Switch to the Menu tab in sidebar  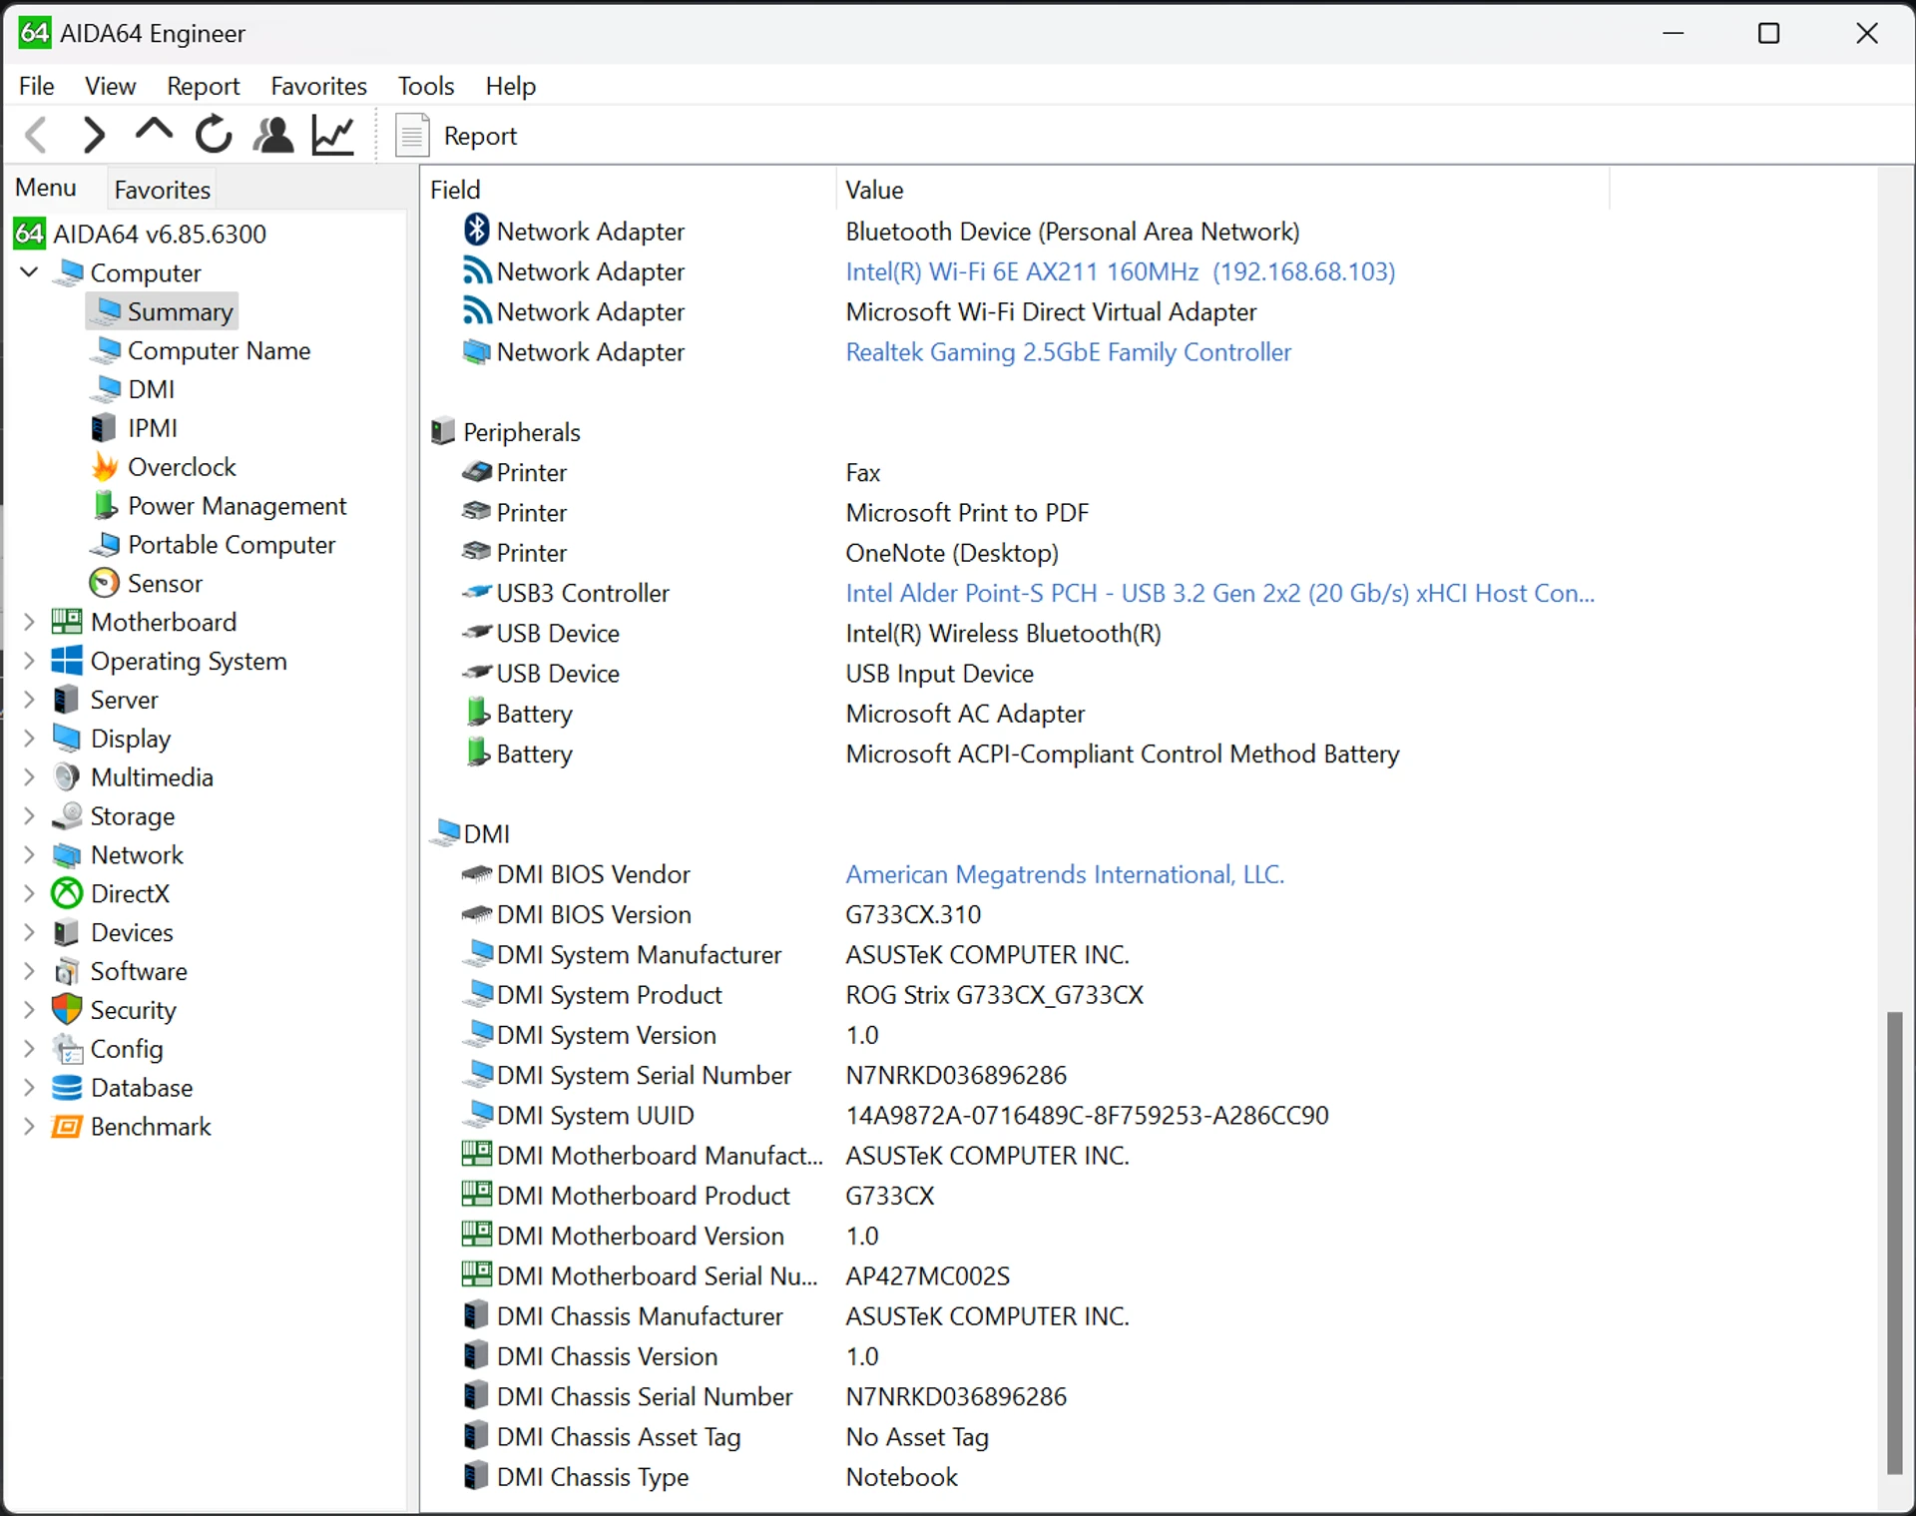46,188
